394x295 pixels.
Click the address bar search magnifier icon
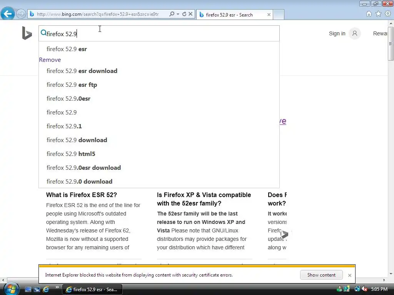172,14
